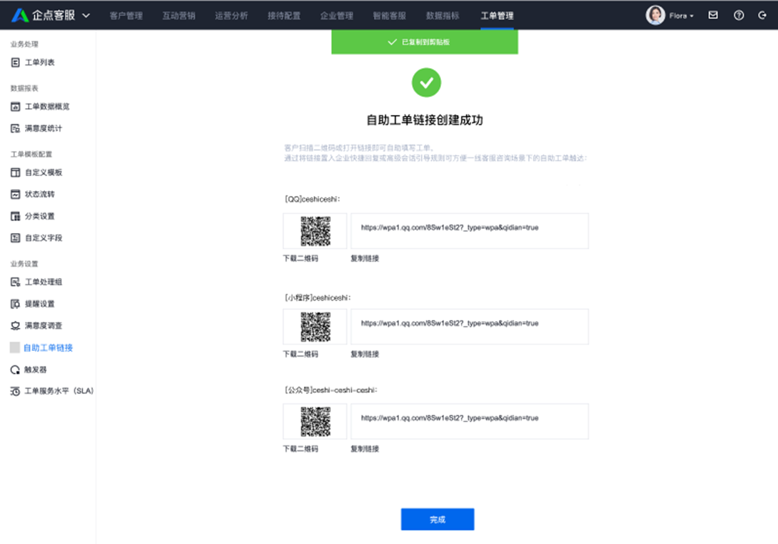Open 工单处理组 page
This screenshot has height=544, width=778.
tap(44, 282)
